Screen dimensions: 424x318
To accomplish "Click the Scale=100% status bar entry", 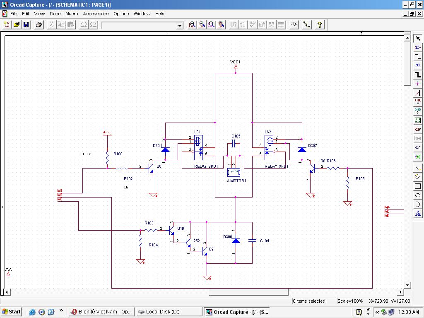I will [350, 301].
